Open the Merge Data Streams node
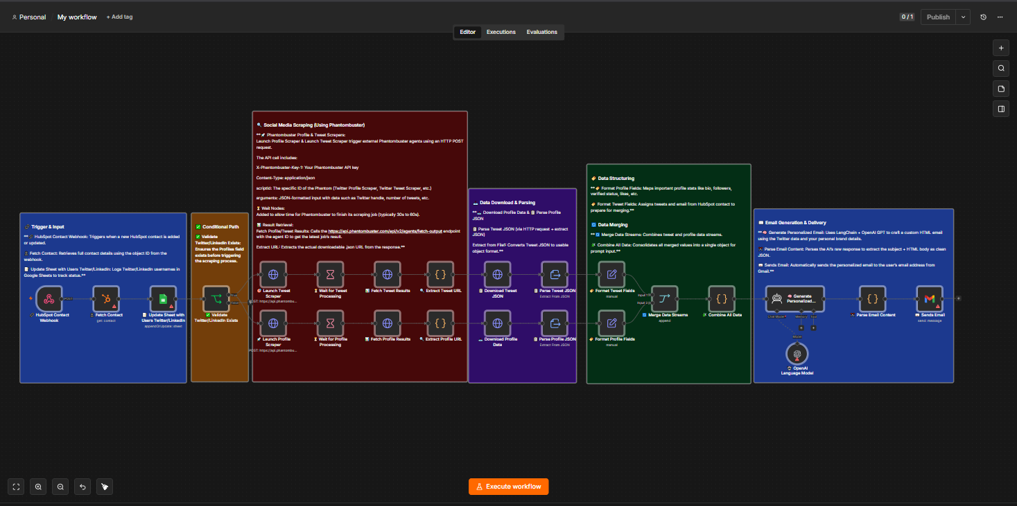Image resolution: width=1017 pixels, height=506 pixels. 664,299
